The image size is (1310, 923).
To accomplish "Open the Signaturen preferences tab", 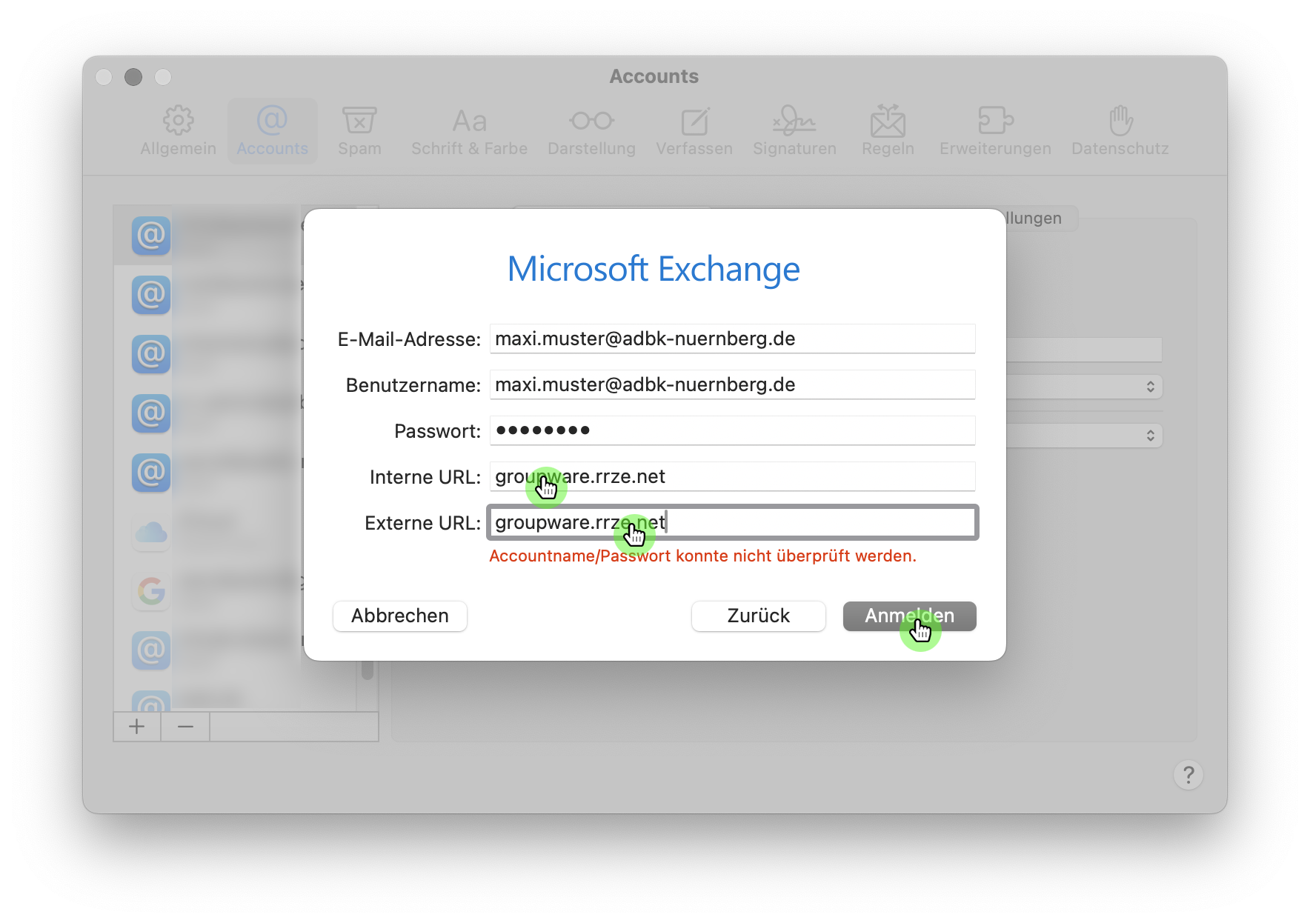I will (x=794, y=132).
